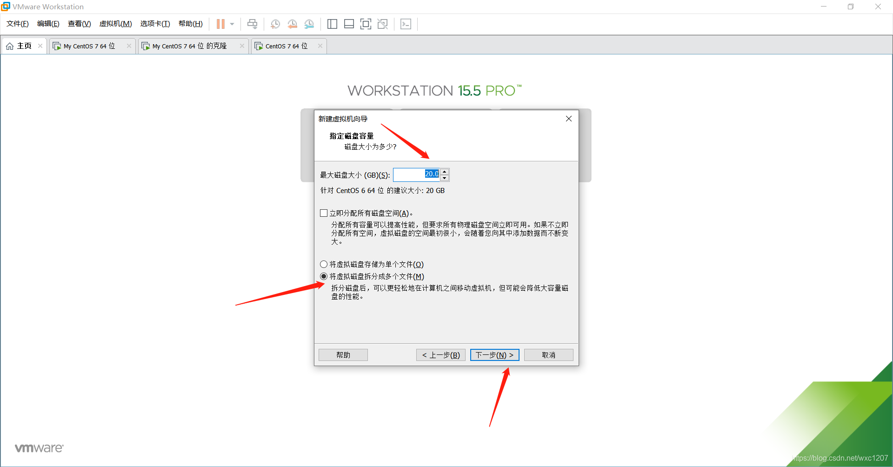Click the home icon on 主页 tab
The height and width of the screenshot is (467, 893).
[10, 46]
